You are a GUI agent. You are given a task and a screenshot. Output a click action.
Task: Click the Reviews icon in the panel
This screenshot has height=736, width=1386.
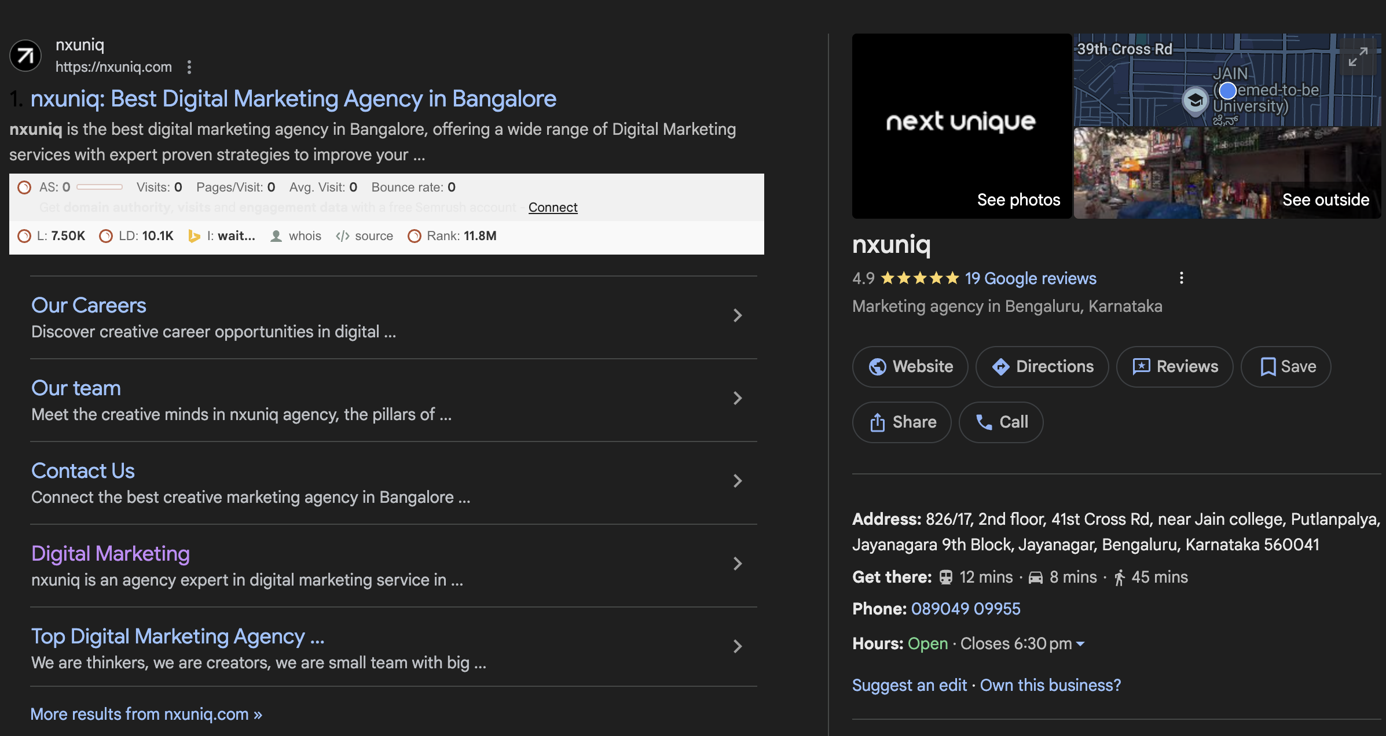[x=1141, y=366]
